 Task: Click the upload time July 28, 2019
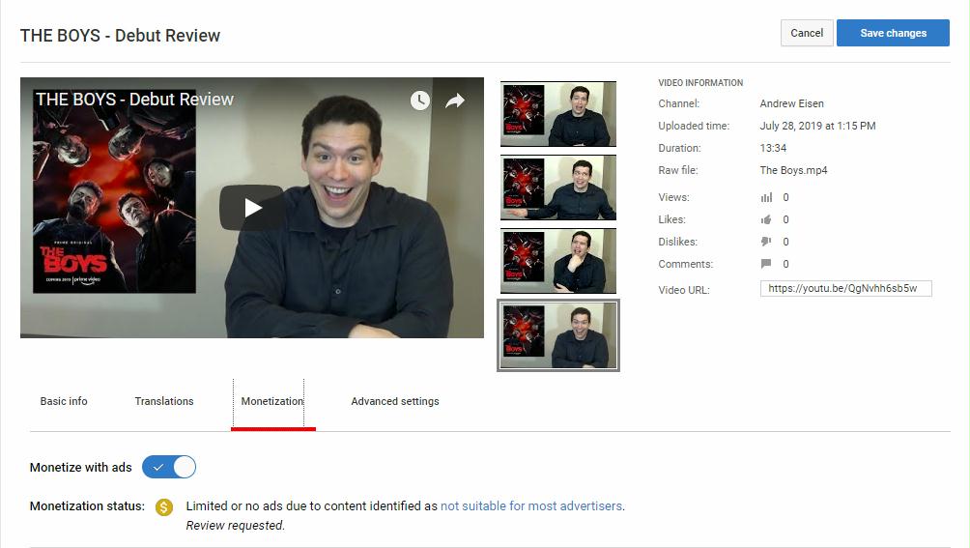coord(817,127)
